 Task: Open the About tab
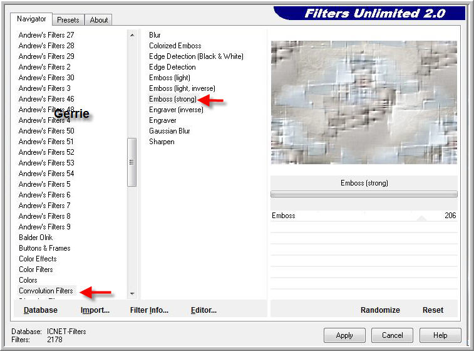[99, 19]
